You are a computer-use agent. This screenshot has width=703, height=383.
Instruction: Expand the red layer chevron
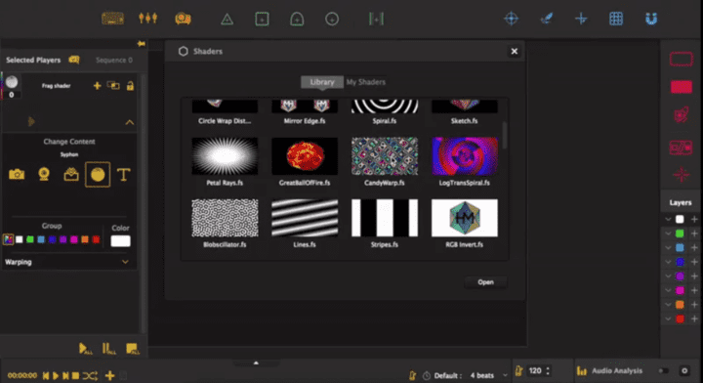click(668, 319)
